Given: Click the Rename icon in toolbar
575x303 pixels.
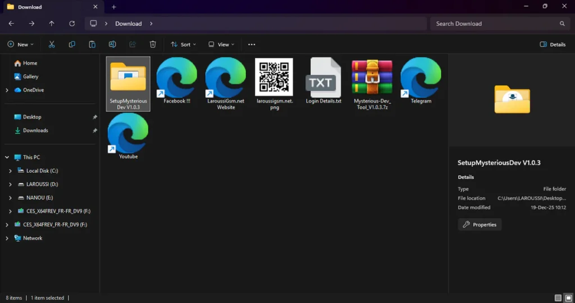Looking at the screenshot, I should point(112,44).
